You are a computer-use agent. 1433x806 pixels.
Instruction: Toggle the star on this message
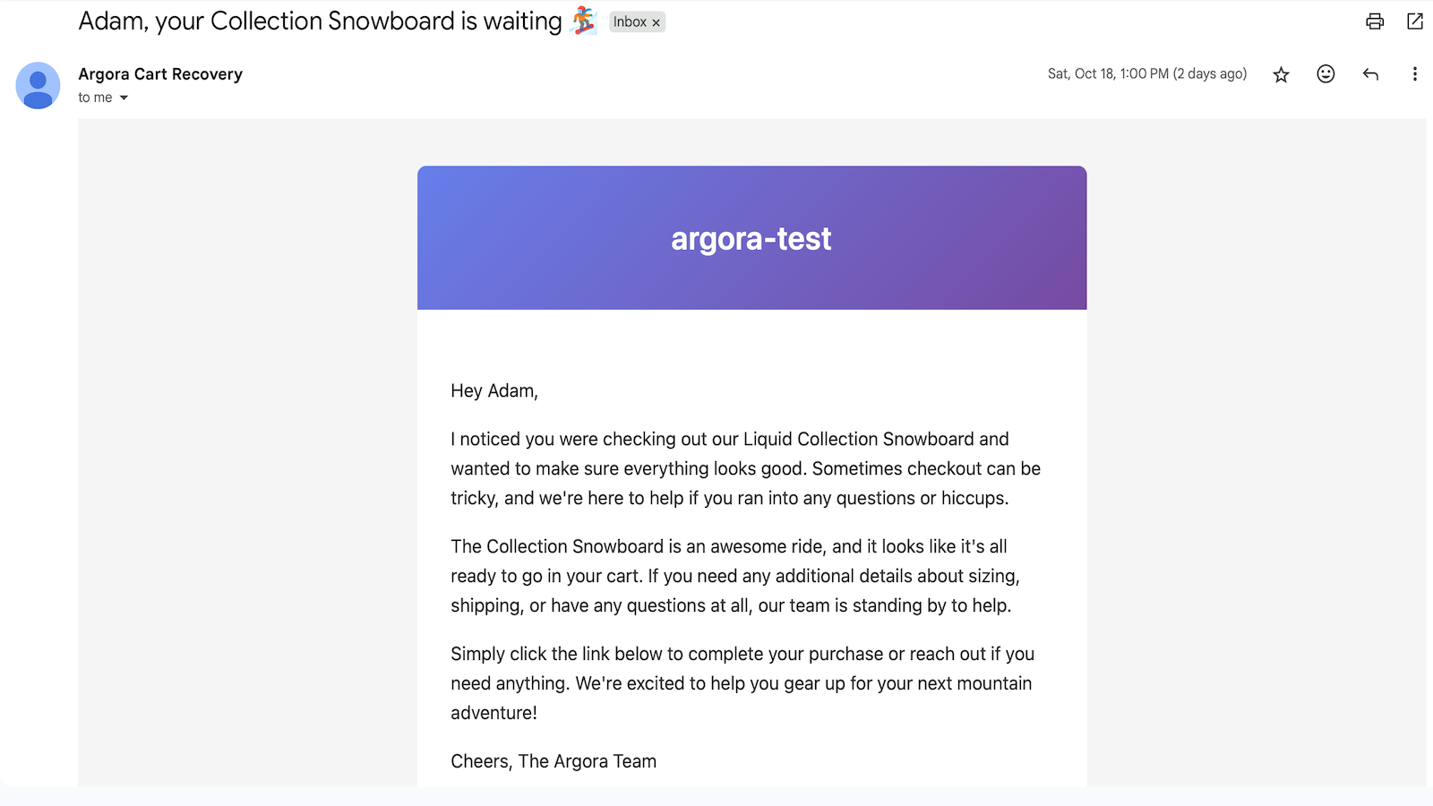point(1281,74)
